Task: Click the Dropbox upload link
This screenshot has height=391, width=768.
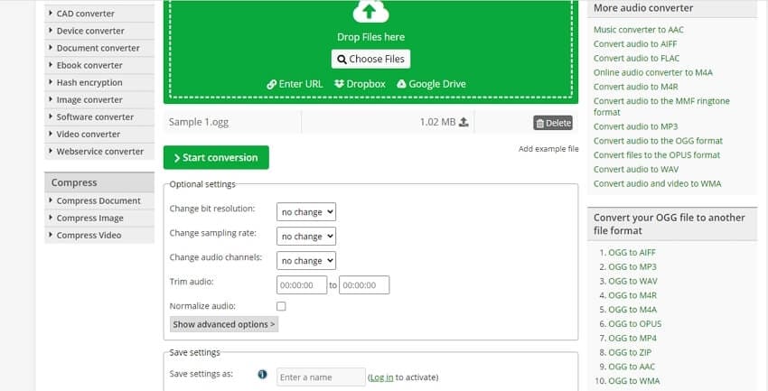Action: click(360, 84)
